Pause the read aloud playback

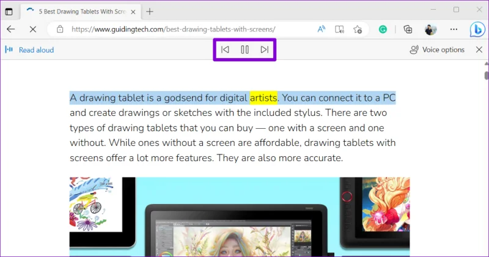click(245, 49)
